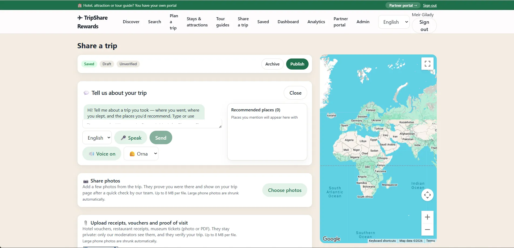Click the TripShare Rewards logo
Screen dimensions: 514x248
click(x=92, y=22)
